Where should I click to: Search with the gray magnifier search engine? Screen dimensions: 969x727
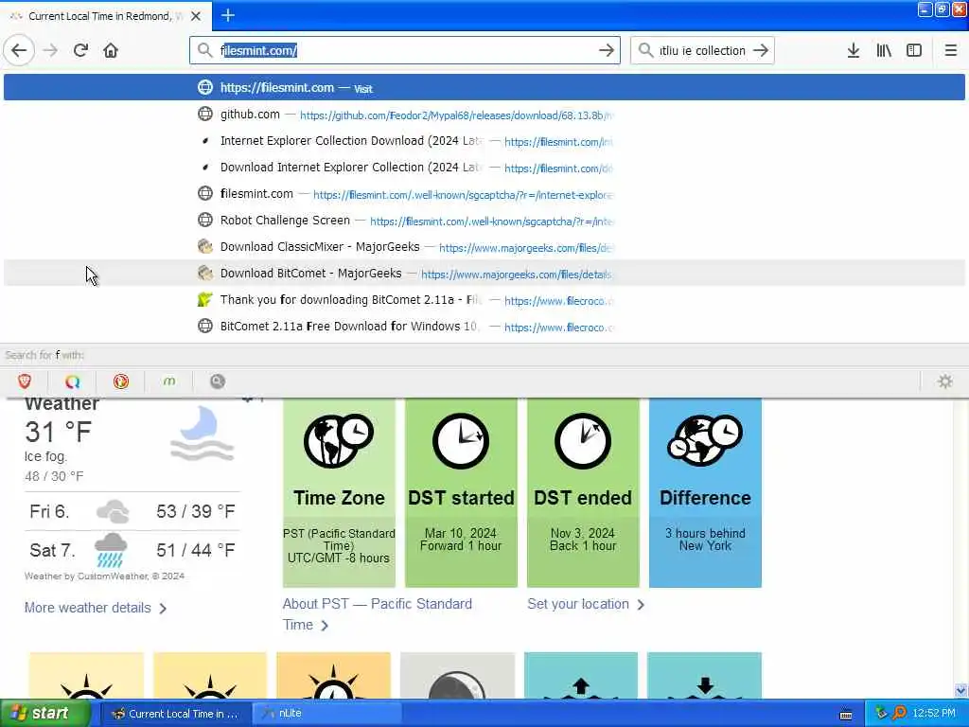click(217, 381)
